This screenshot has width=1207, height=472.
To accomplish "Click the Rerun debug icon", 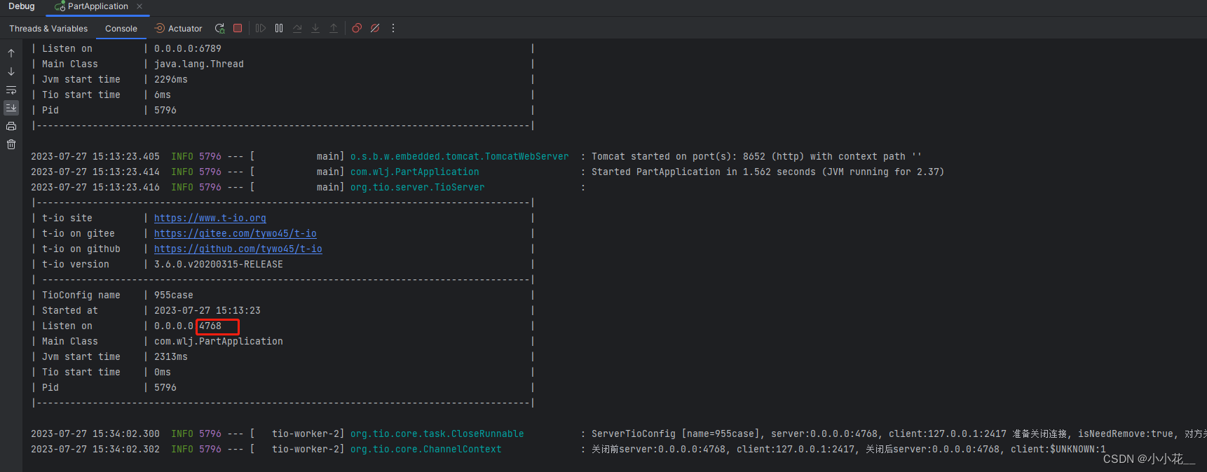I will coord(219,28).
